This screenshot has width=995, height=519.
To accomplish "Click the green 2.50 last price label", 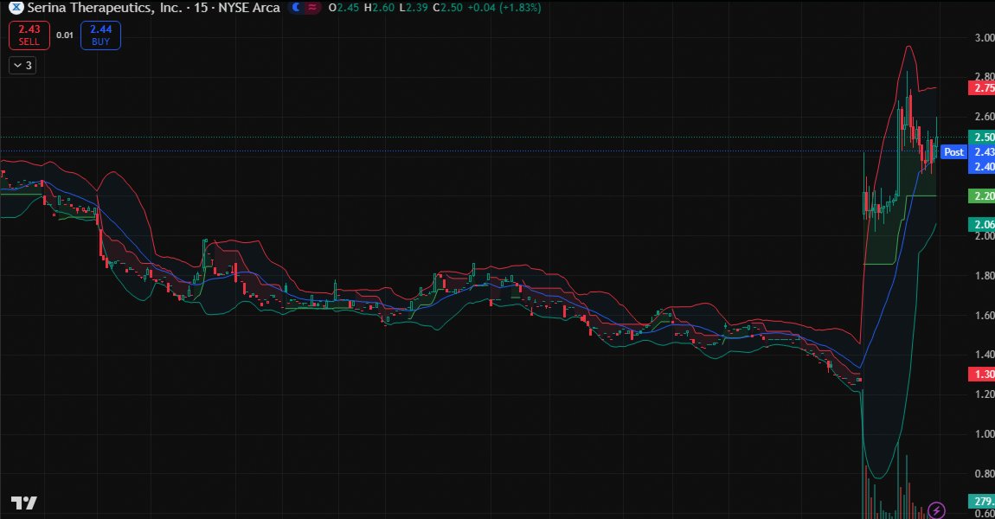I will coord(982,137).
